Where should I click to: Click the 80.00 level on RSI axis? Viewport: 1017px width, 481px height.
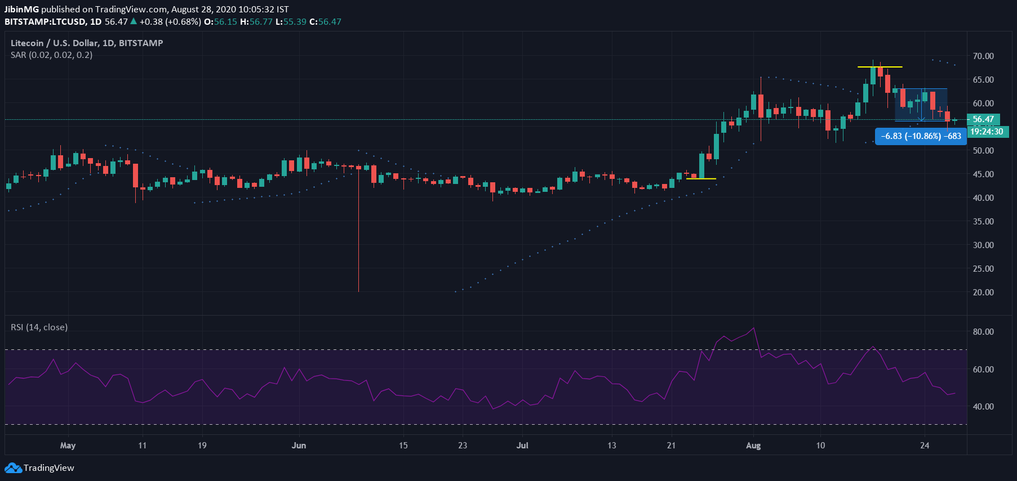[x=983, y=332]
